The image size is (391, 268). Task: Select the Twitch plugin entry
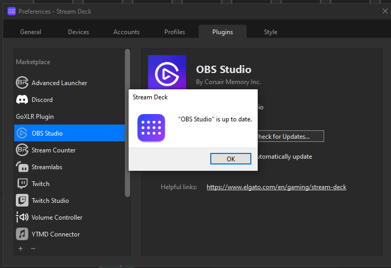click(70, 184)
